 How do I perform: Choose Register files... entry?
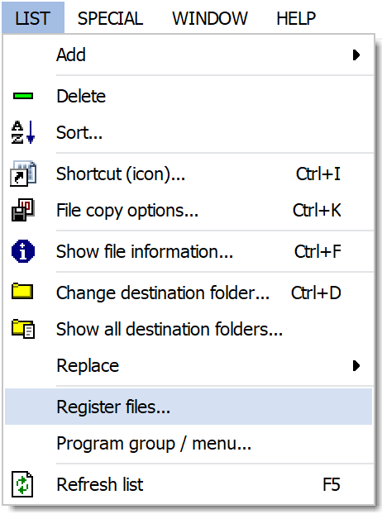(x=189, y=407)
